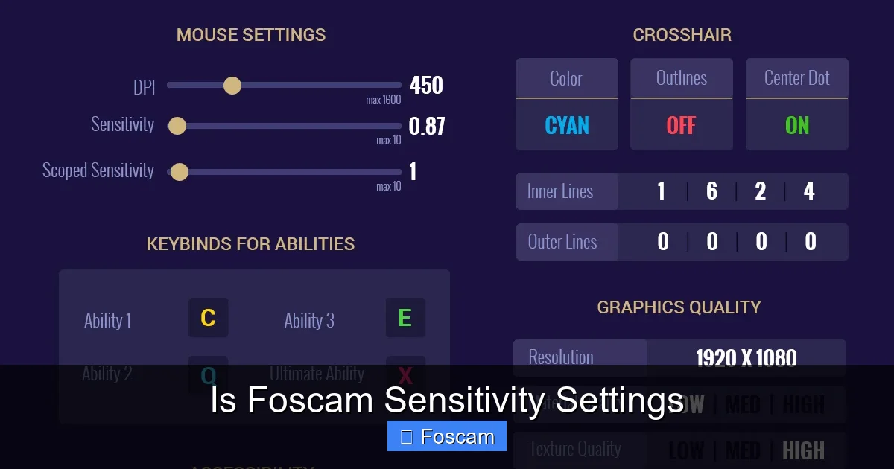Click the Ability 2 keybind Q
The height and width of the screenshot is (469, 894).
click(208, 374)
